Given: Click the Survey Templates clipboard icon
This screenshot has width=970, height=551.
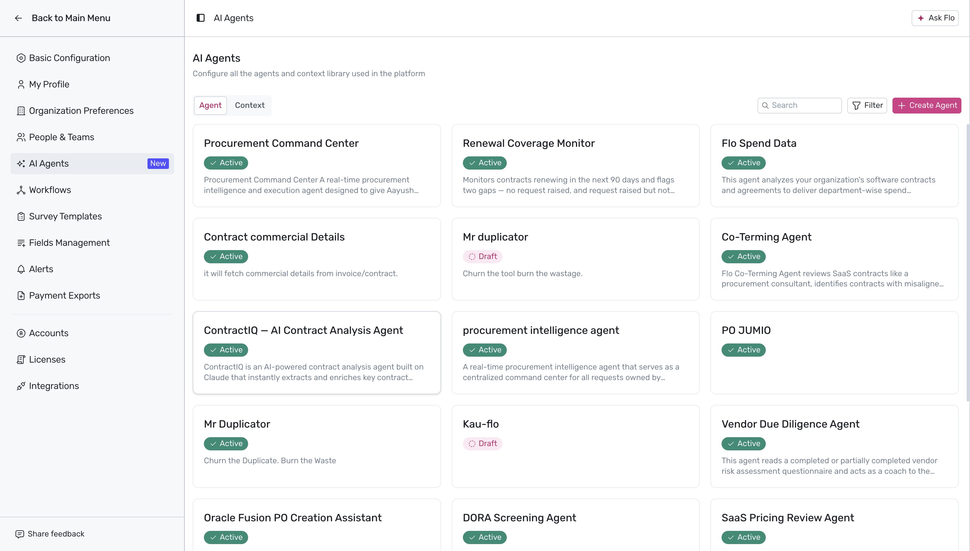Looking at the screenshot, I should point(21,216).
